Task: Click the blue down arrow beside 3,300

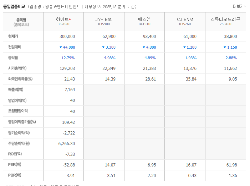Action: 103,47
